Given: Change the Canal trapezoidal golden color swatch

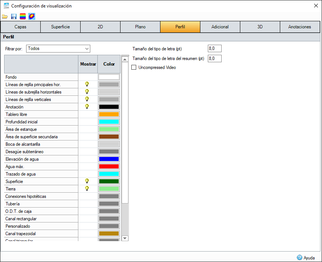Looking at the screenshot, I should [109, 233].
